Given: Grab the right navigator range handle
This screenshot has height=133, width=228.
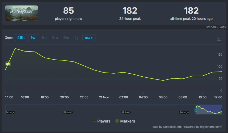Looking at the screenshot, I should pyautogui.click(x=222, y=109).
